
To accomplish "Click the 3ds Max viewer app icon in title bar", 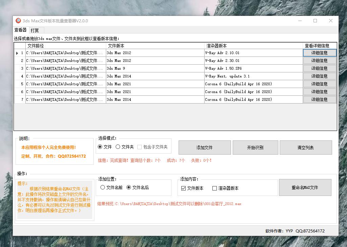I will click(18, 21).
